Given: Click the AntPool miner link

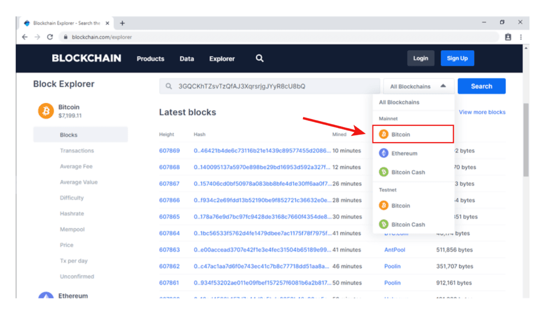Looking at the screenshot, I should pos(394,250).
